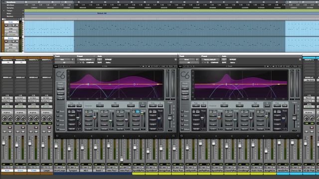Click the highlighted blue band 4 button in Kick plugin
The height and width of the screenshot is (179, 319).
coord(138,111)
